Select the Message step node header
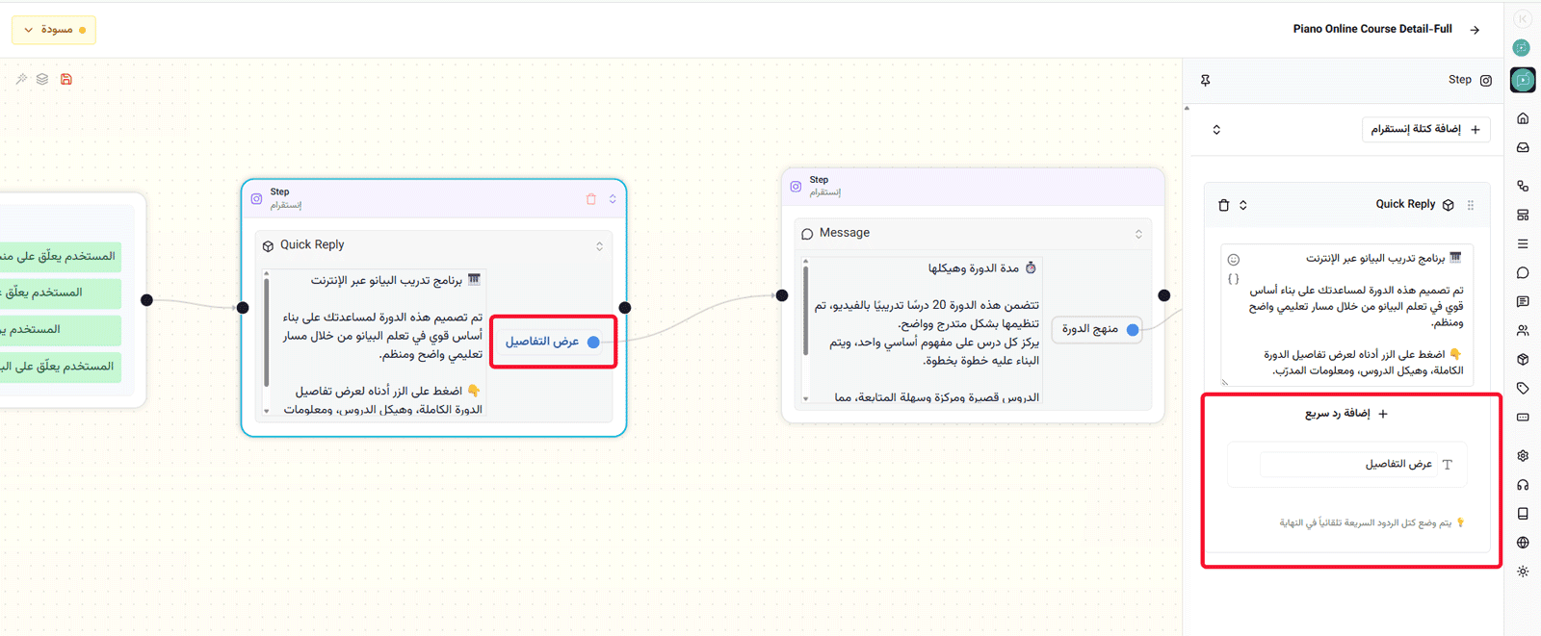The image size is (1541, 636). click(973, 186)
